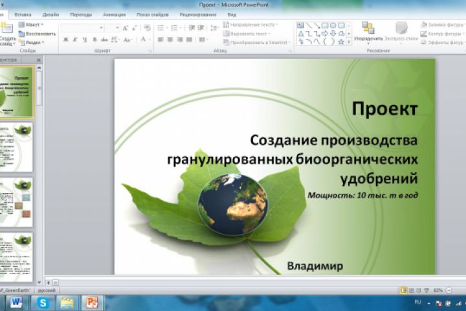Click Контур фигуры shape outline button
This screenshot has width=466, height=311.
443,34
